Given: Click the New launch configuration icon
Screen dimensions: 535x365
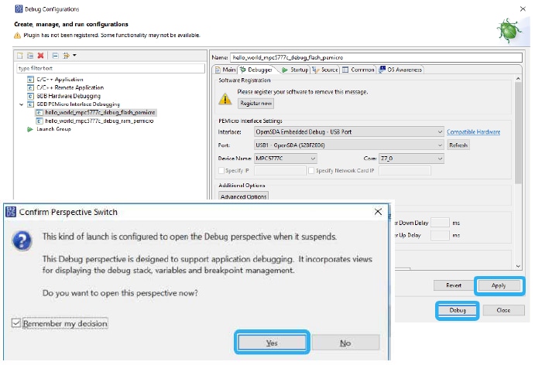Looking at the screenshot, I should pyautogui.click(x=20, y=56).
